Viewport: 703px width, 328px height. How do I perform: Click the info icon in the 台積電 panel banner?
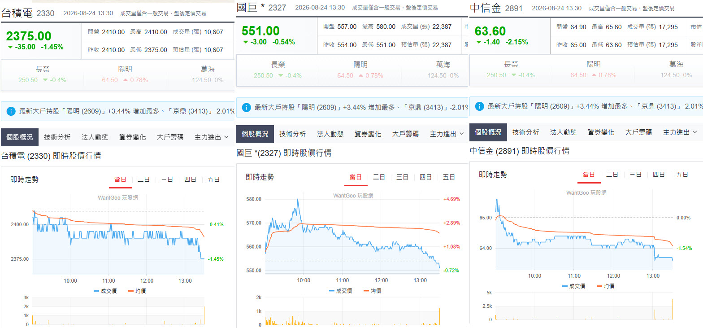(x=11, y=111)
